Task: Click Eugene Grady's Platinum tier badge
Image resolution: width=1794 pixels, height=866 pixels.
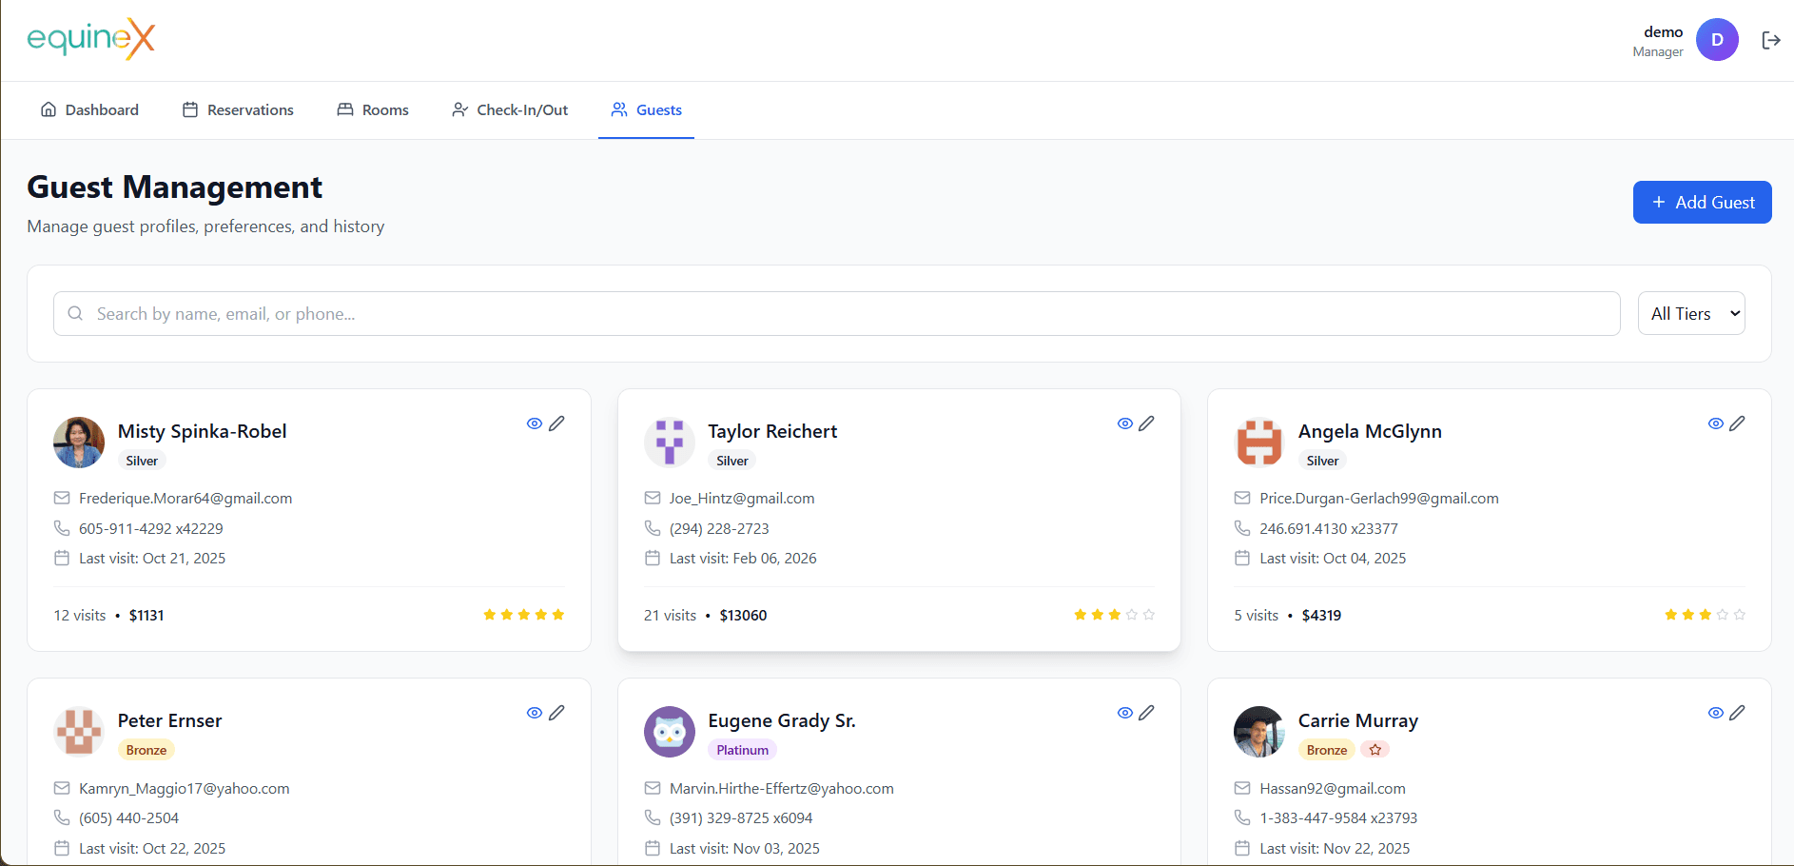Action: coord(742,750)
